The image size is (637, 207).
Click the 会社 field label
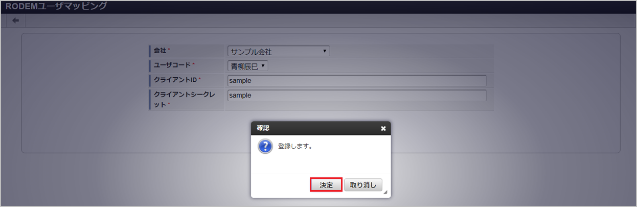point(160,51)
